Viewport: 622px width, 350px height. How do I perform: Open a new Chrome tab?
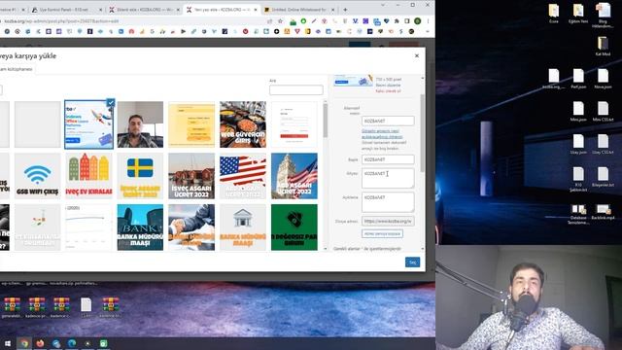point(345,10)
